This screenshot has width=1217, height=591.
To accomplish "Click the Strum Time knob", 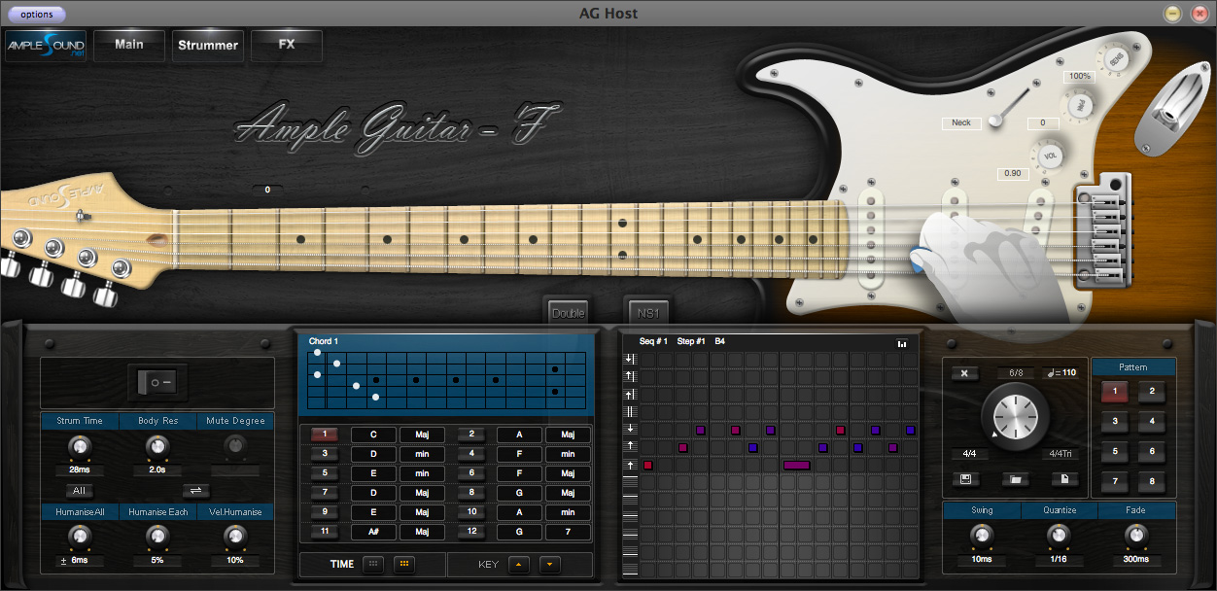I will point(79,446).
